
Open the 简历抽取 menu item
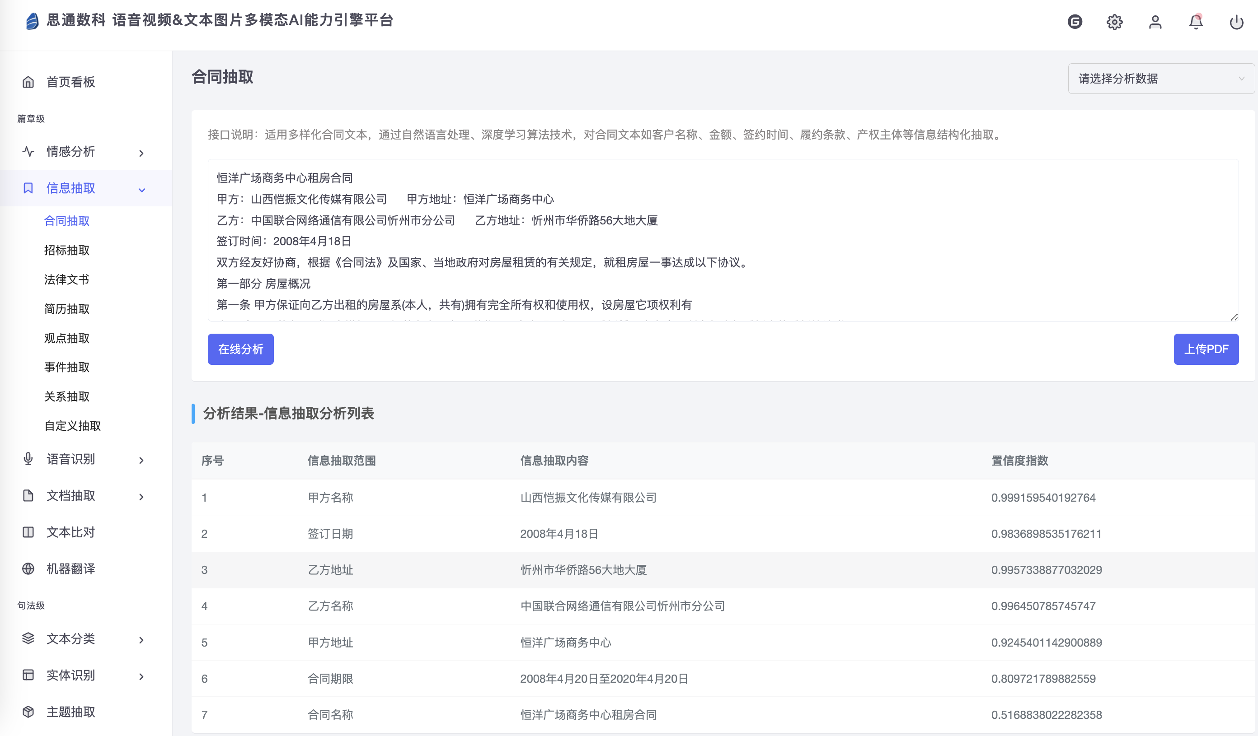coord(67,309)
